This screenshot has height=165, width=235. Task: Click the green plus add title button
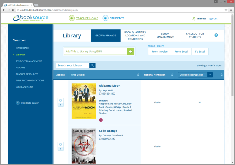[x=131, y=52]
